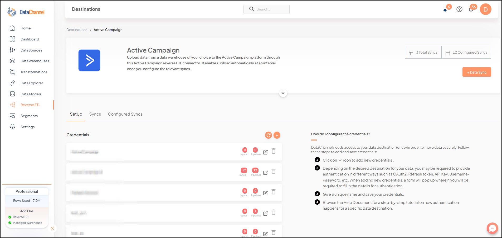Viewport: 502px width, 238px height.
Task: Go to Destinations breadcrumb link
Action: tap(77, 30)
